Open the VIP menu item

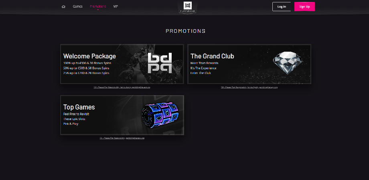[x=116, y=6]
